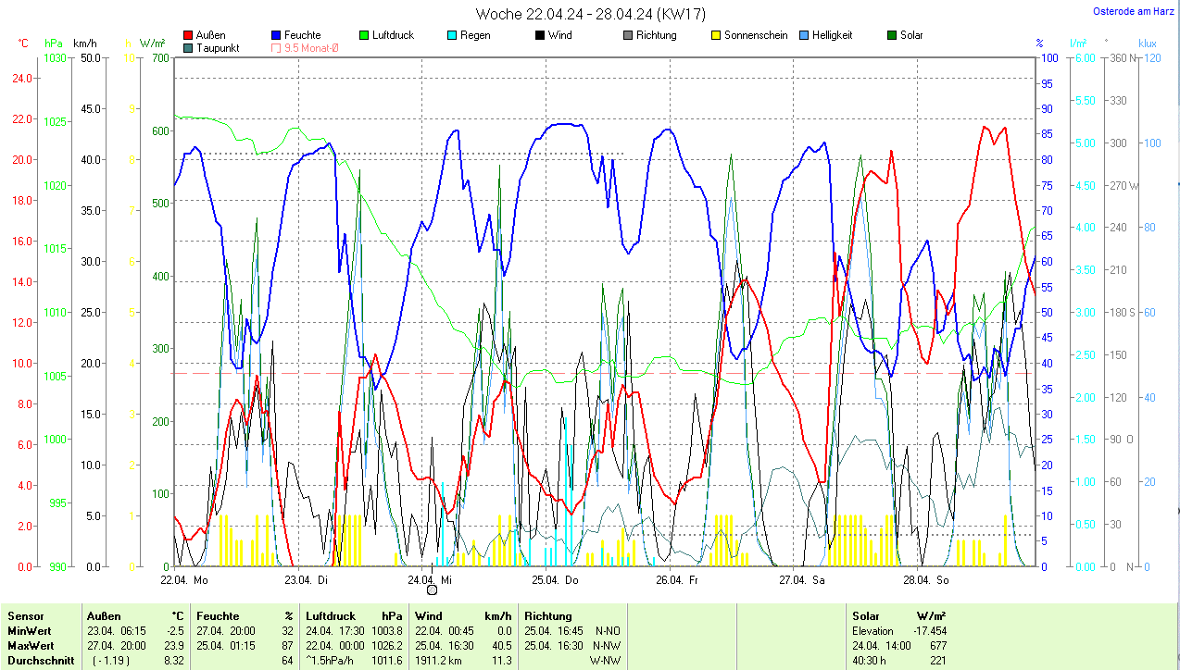
Task: Open the Osterode am Harz link
Action: pyautogui.click(x=1134, y=11)
